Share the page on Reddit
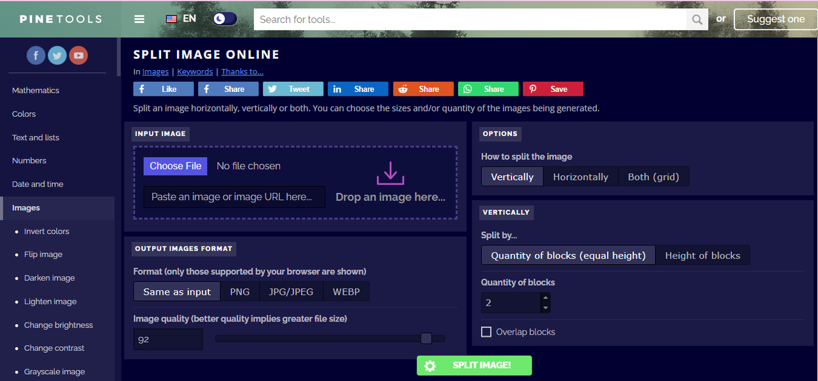This screenshot has height=381, width=818. tap(423, 89)
